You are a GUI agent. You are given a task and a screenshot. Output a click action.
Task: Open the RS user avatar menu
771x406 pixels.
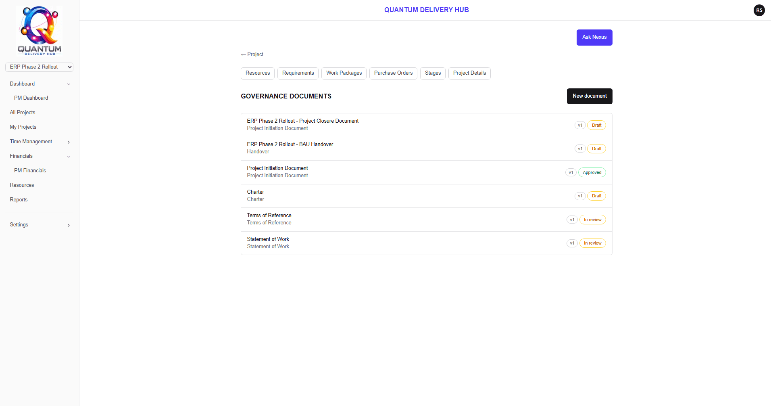pos(759,10)
